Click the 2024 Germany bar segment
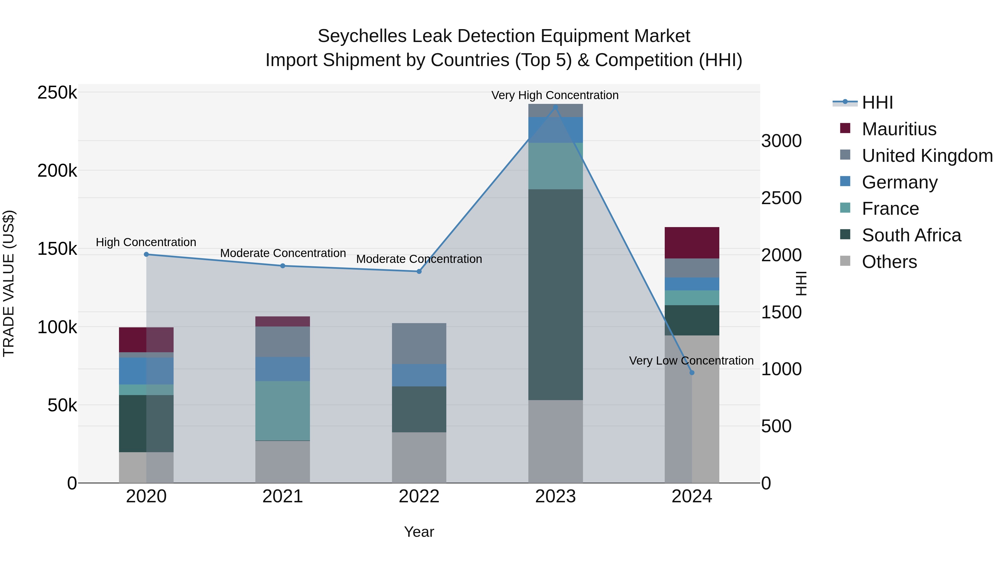This screenshot has height=567, width=1008. click(692, 284)
